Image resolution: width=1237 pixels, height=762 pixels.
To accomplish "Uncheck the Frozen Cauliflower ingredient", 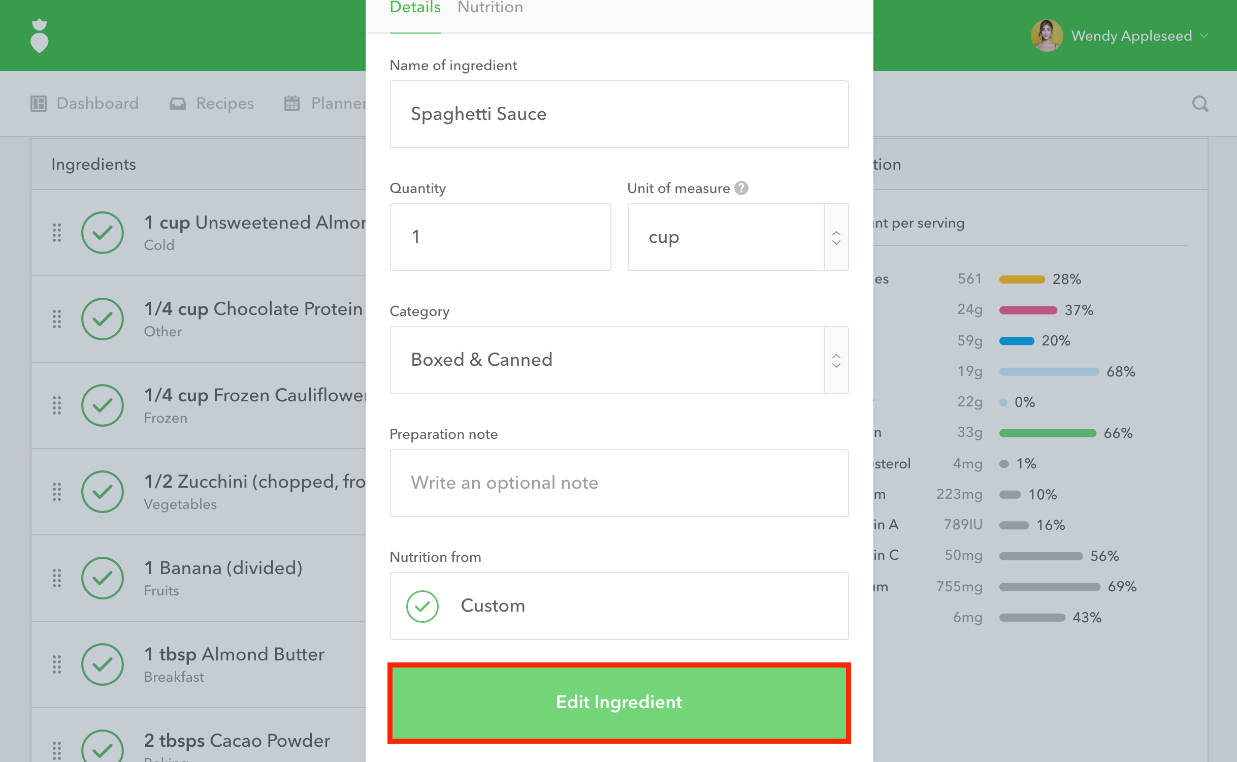I will [103, 405].
